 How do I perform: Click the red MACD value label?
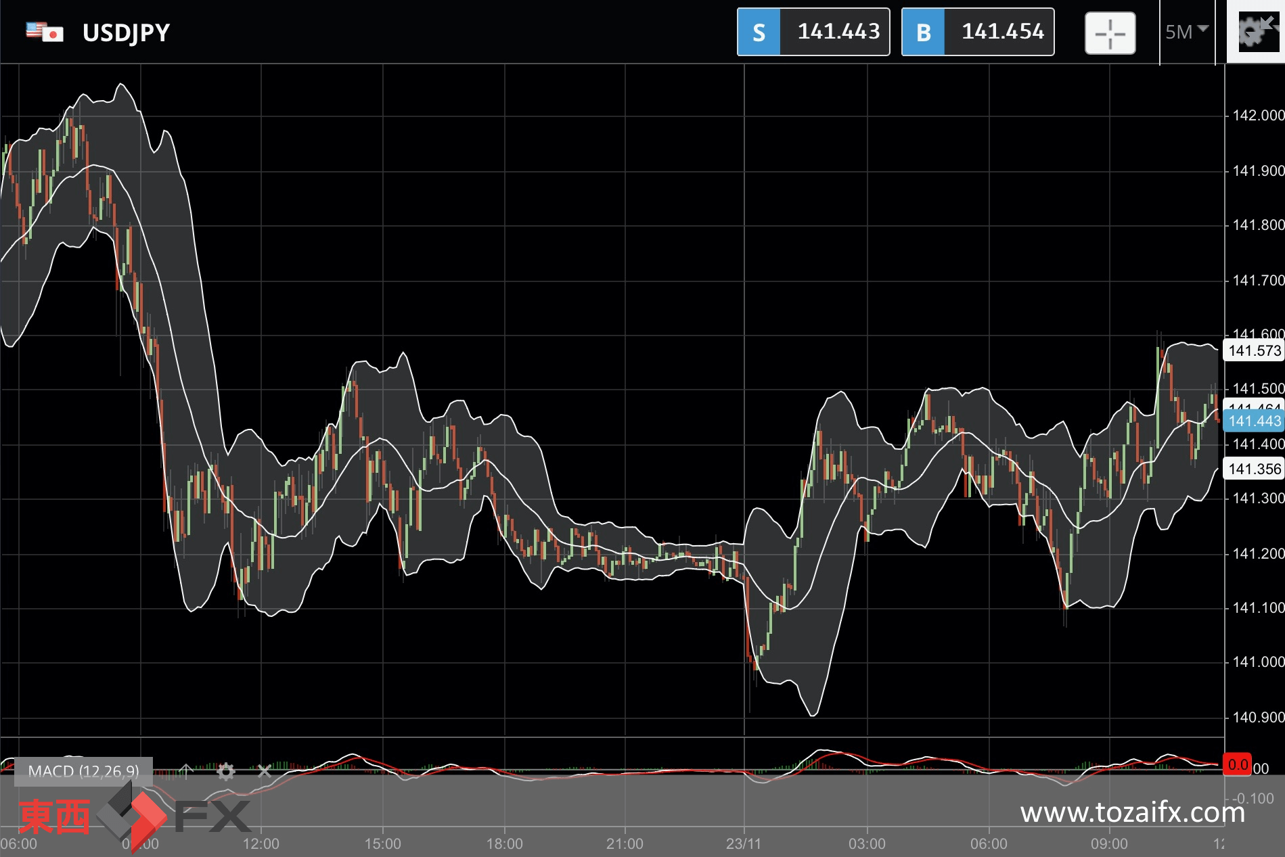(1238, 765)
